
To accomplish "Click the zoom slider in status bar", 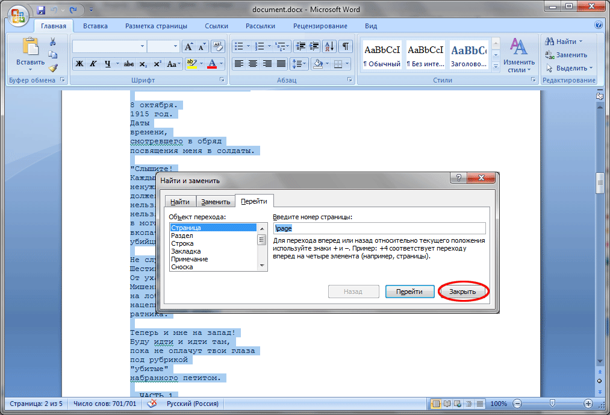I will pyautogui.click(x=552, y=404).
